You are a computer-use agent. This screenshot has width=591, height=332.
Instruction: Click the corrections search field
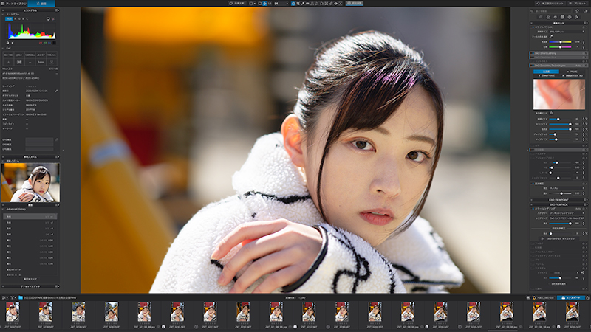(551, 11)
